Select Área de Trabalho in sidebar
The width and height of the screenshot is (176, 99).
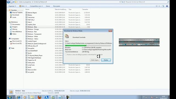click(x=17, y=12)
